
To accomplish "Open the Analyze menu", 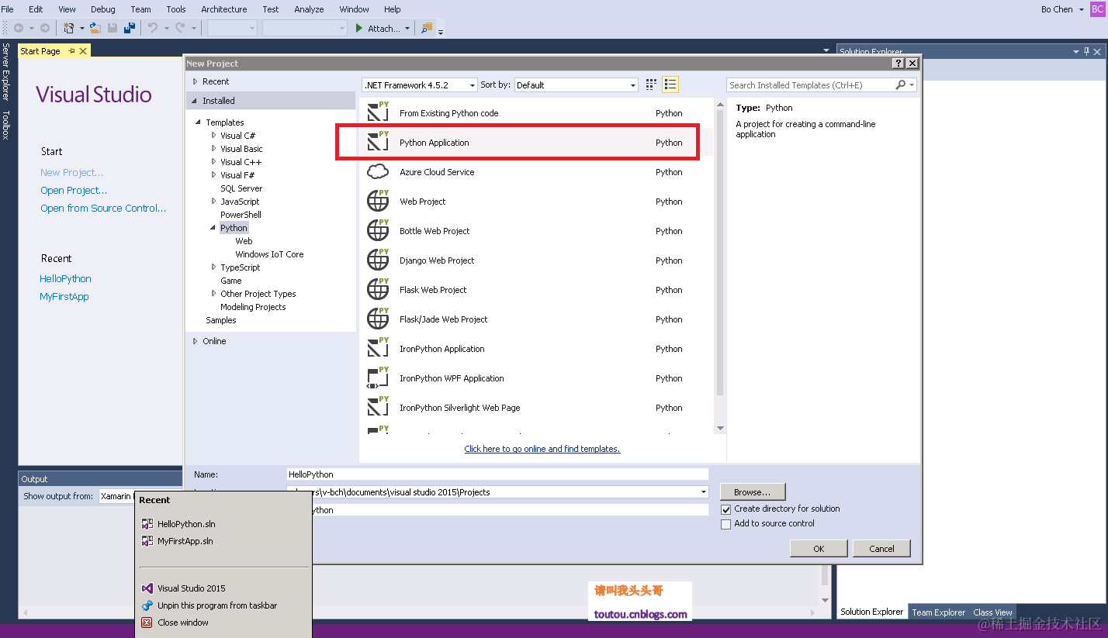I will click(x=309, y=9).
